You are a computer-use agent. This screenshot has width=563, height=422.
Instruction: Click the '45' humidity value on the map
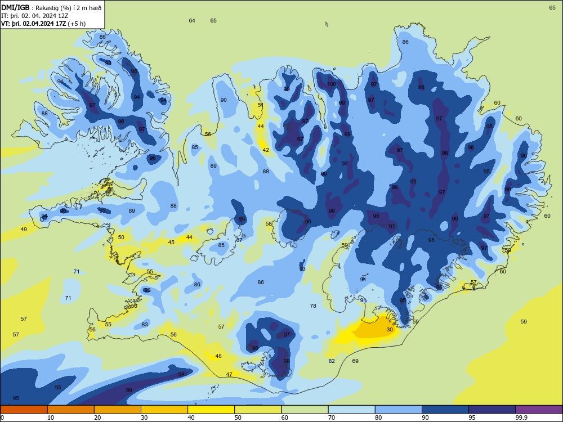pyautogui.click(x=171, y=242)
